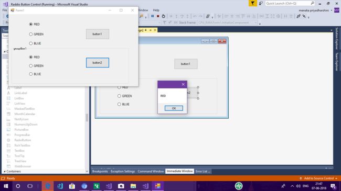The image size is (341, 191).
Task: Click the taskbar clock showing 21:47
Action: click(x=319, y=186)
